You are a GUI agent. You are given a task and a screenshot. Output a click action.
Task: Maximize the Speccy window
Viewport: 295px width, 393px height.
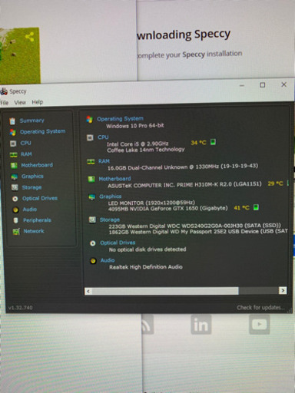pyautogui.click(x=263, y=84)
